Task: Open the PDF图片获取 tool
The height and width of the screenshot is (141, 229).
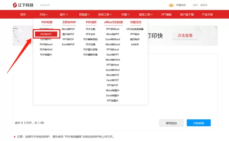Action: [x=90, y=50]
